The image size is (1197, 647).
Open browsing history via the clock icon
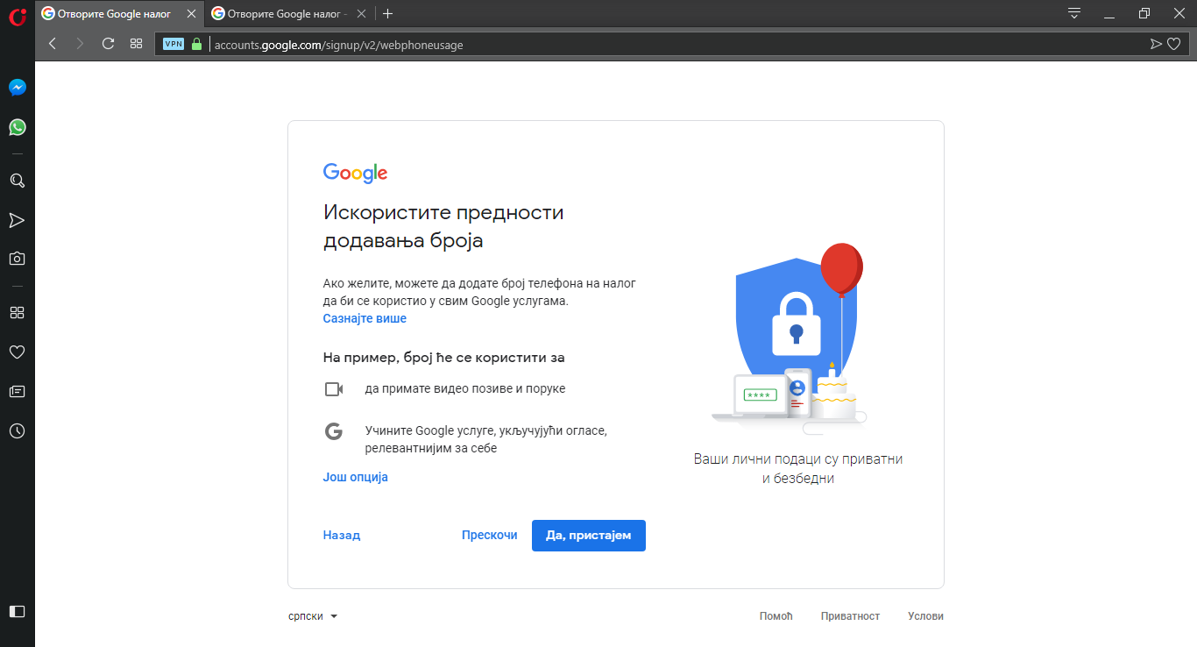point(17,430)
